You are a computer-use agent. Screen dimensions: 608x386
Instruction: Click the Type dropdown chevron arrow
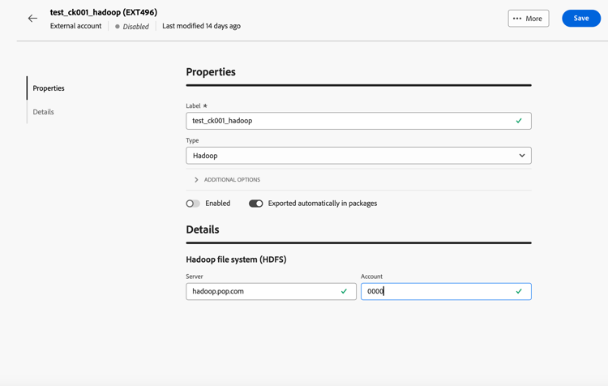coord(522,156)
